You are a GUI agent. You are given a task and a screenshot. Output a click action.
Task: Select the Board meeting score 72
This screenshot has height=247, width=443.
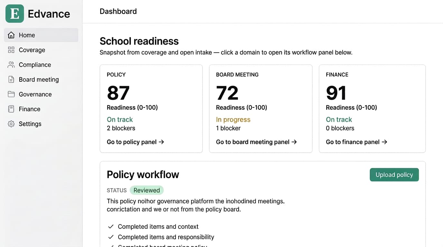point(227,93)
